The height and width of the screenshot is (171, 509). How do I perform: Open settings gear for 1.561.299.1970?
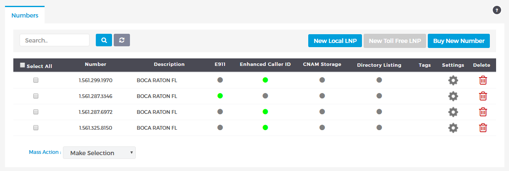(x=453, y=80)
